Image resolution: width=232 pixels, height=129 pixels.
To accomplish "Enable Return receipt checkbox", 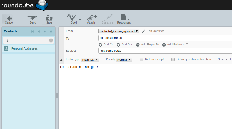I will click(x=142, y=59).
